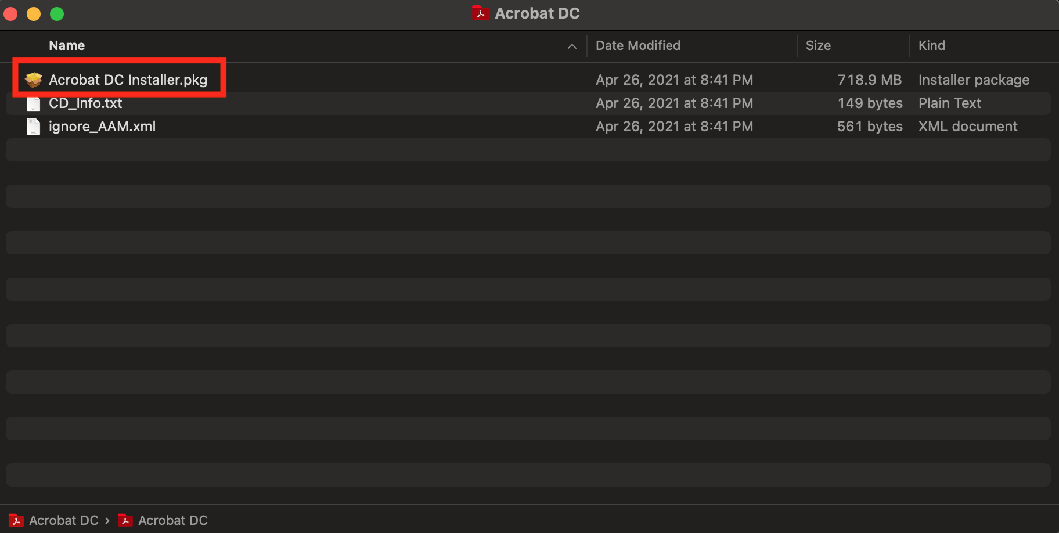This screenshot has height=533, width=1059.
Task: Open last Acrobat DC folder in path bar
Action: [x=173, y=520]
